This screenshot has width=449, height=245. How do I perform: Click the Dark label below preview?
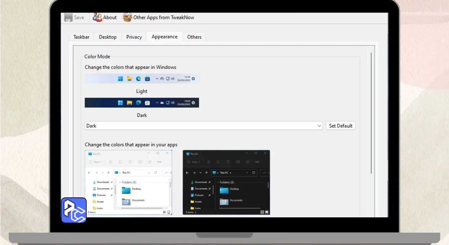[x=142, y=115]
